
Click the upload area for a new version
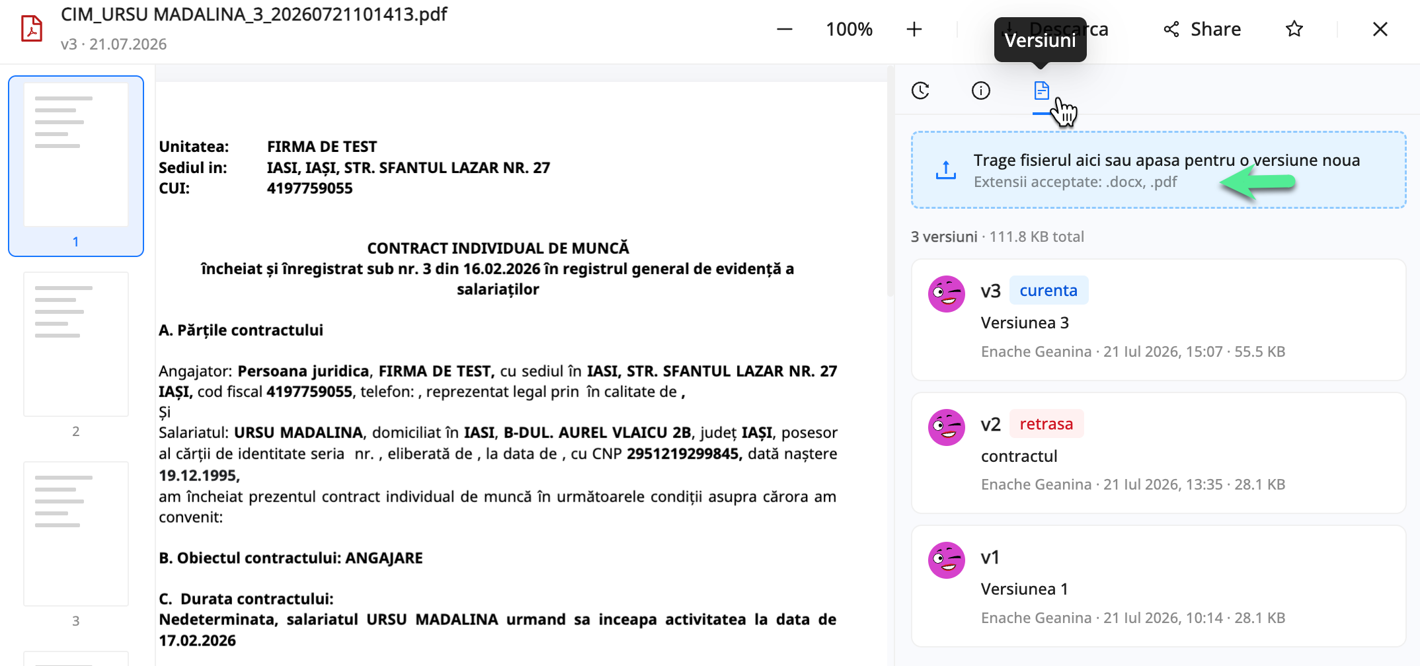click(1158, 170)
